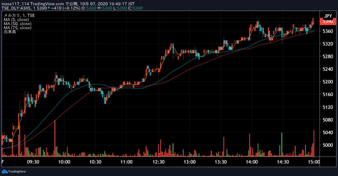338x176 pixels.
Task: Click the 5240 price axis label
Action: click(x=328, y=69)
